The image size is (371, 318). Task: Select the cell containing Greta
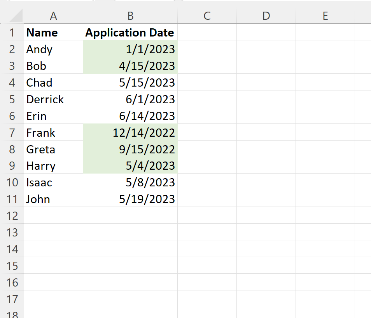tap(54, 149)
